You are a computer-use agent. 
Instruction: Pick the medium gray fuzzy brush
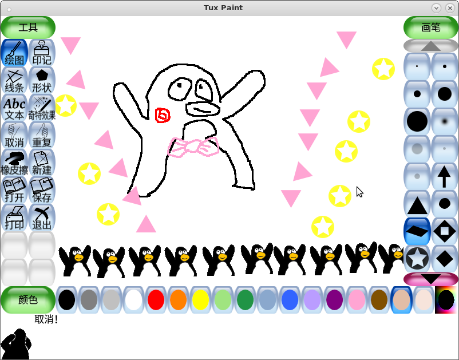tap(417, 149)
